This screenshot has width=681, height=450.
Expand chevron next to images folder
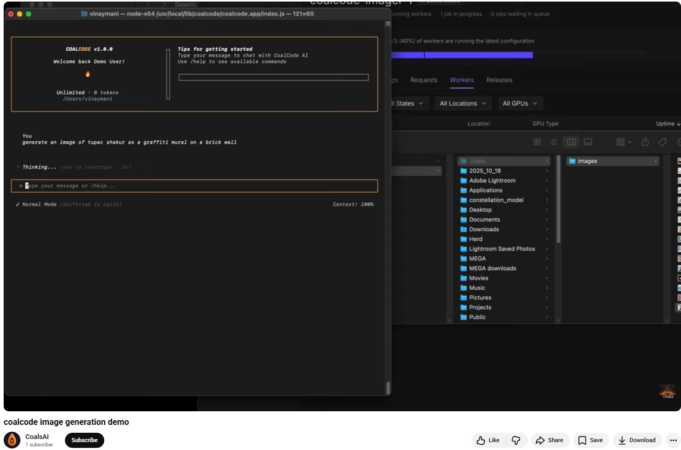click(x=655, y=161)
